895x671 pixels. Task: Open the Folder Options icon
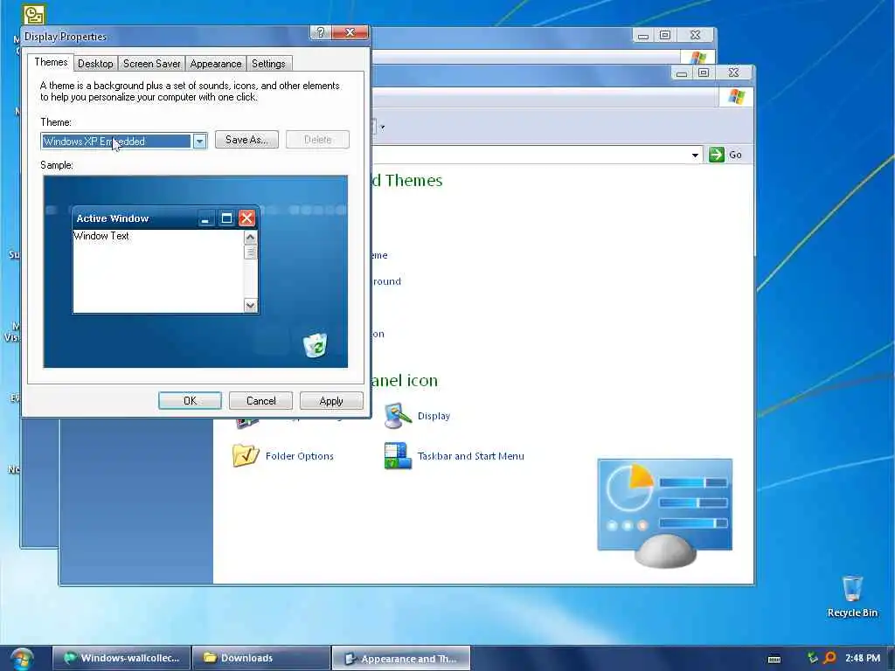click(x=246, y=455)
